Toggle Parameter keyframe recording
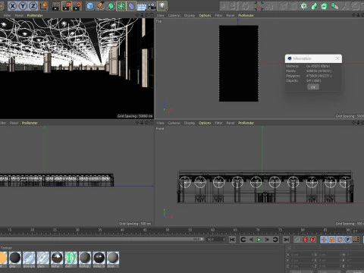Viewport: 364px width, 273px height. click(348, 240)
